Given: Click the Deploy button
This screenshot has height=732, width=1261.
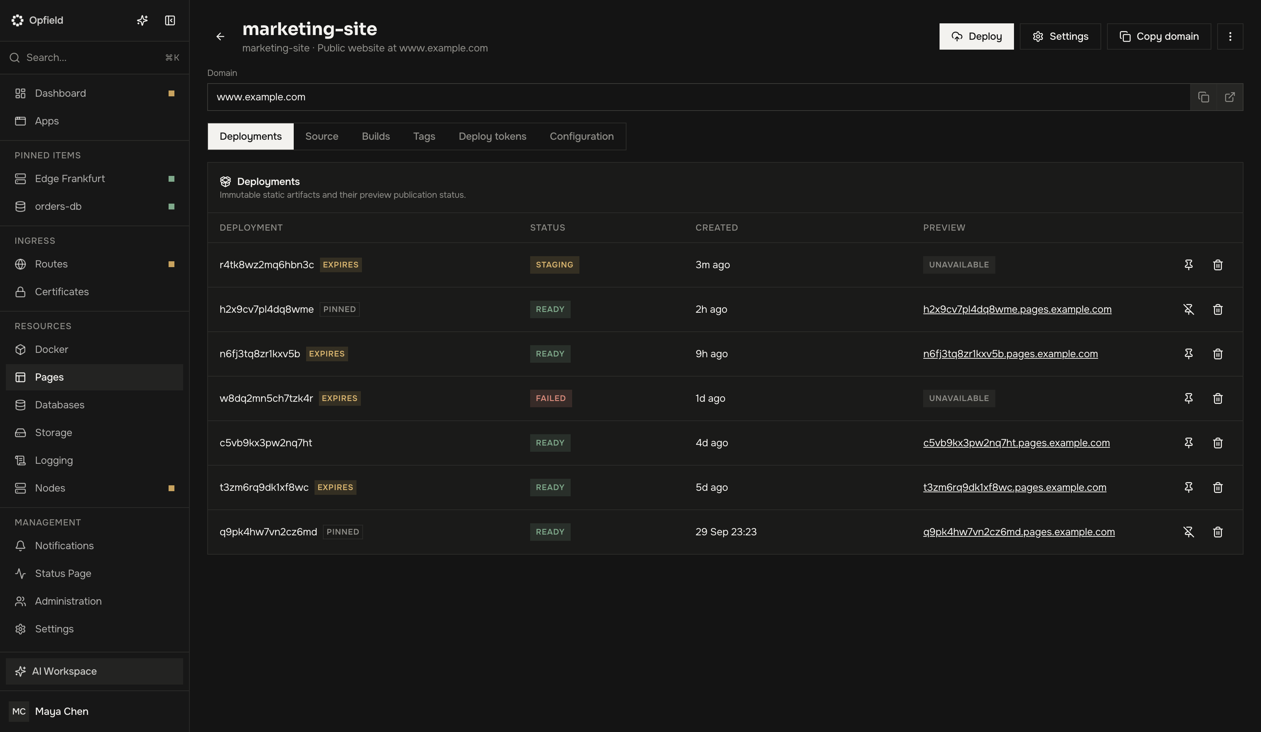Looking at the screenshot, I should pos(976,36).
